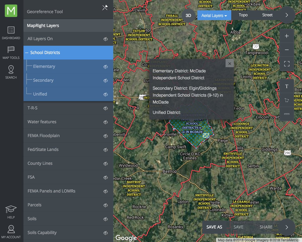Toggle visibility of Unified layer
Image resolution: width=302 pixels, height=242 pixels.
click(x=106, y=94)
